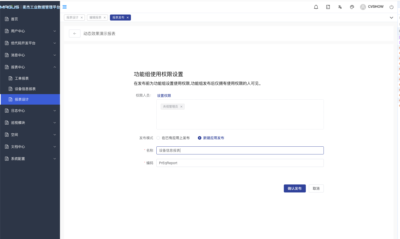Click the 空间 sidebar icon
400x239 pixels.
click(7, 135)
